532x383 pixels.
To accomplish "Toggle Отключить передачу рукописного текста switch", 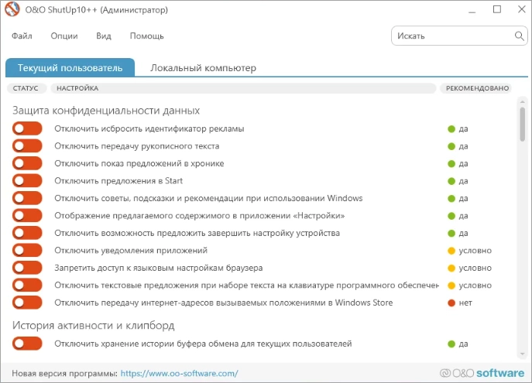I will point(27,146).
